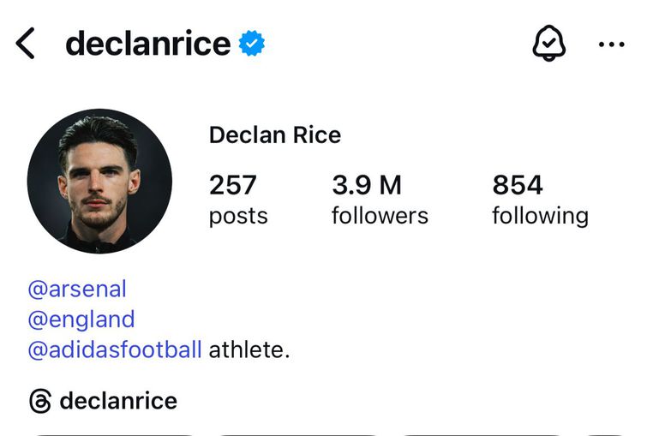The image size is (659, 436).
Task: Tap the Threads logo icon
Action: pyautogui.click(x=40, y=401)
